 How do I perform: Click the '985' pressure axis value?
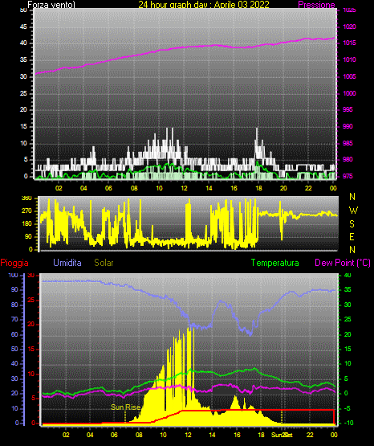348,143
